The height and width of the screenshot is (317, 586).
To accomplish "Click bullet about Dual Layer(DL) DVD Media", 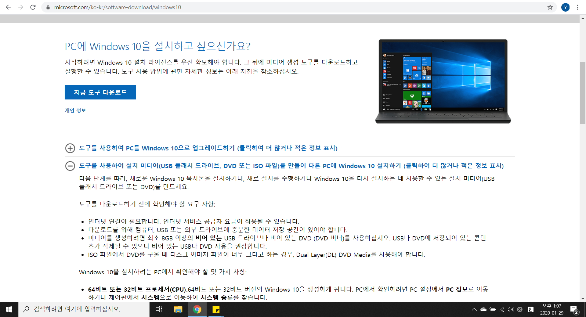I will point(256,254).
